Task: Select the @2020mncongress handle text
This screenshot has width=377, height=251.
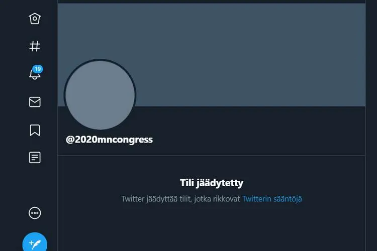Action: [x=109, y=140]
